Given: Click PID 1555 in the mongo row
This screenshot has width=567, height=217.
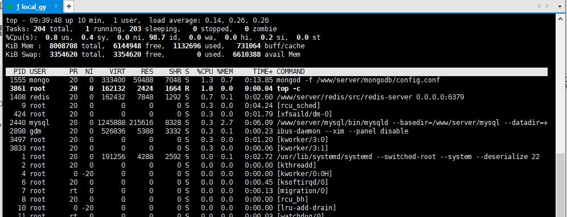Looking at the screenshot, I should [18, 80].
